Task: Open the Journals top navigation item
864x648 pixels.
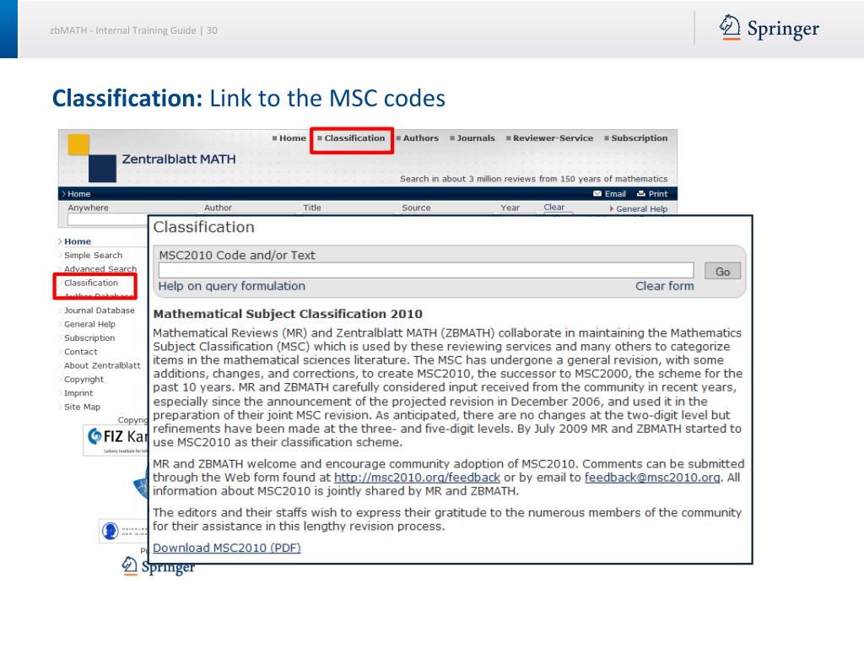Action: tap(476, 138)
